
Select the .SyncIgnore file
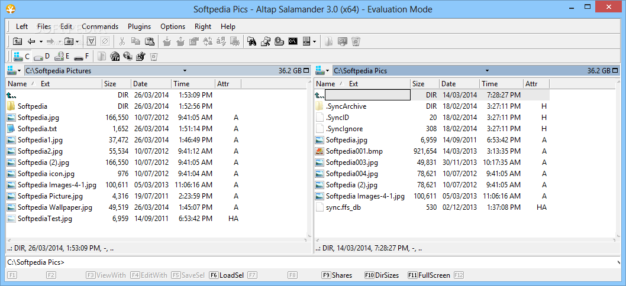click(x=344, y=129)
